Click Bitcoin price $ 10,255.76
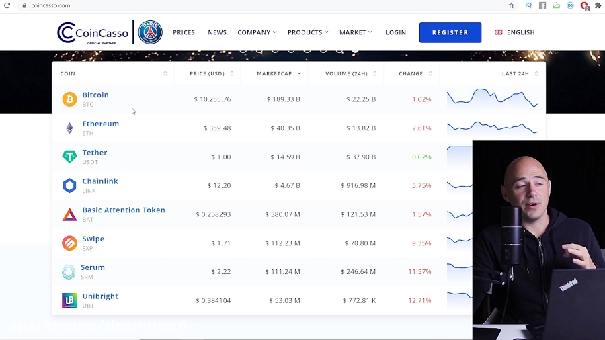605x340 pixels. pos(212,99)
